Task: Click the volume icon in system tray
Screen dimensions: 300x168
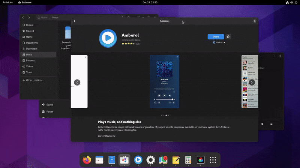Action: tap(292, 3)
